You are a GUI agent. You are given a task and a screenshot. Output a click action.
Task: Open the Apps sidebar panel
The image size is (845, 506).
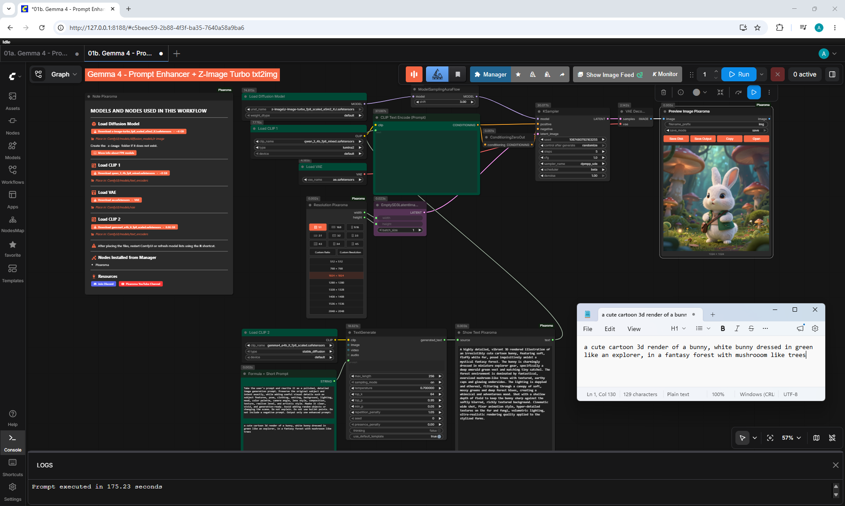(x=12, y=199)
